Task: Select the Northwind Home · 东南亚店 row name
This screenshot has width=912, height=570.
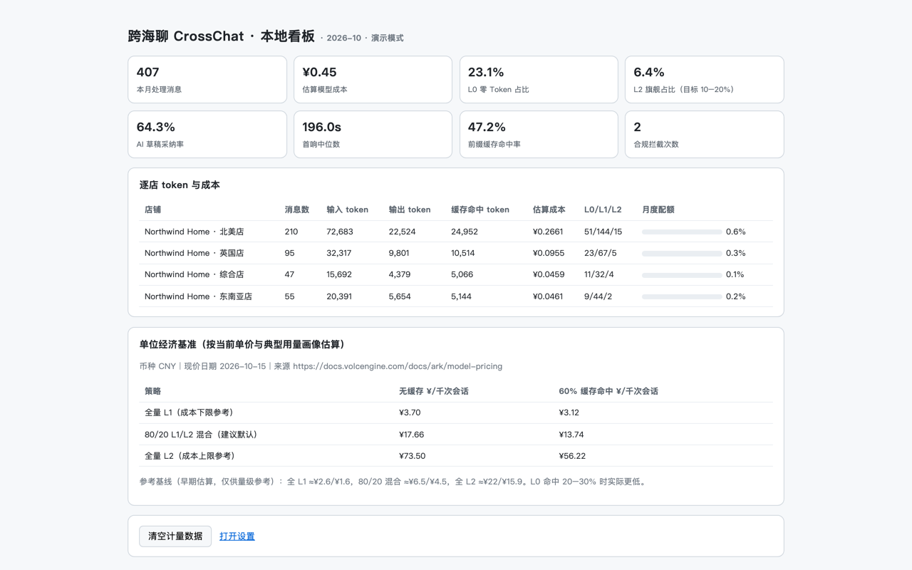Action: pyautogui.click(x=198, y=296)
